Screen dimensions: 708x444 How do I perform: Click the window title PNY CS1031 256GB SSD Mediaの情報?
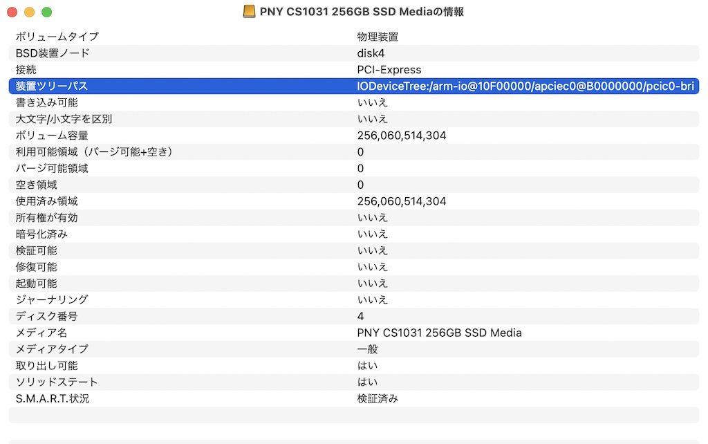pyautogui.click(x=362, y=12)
